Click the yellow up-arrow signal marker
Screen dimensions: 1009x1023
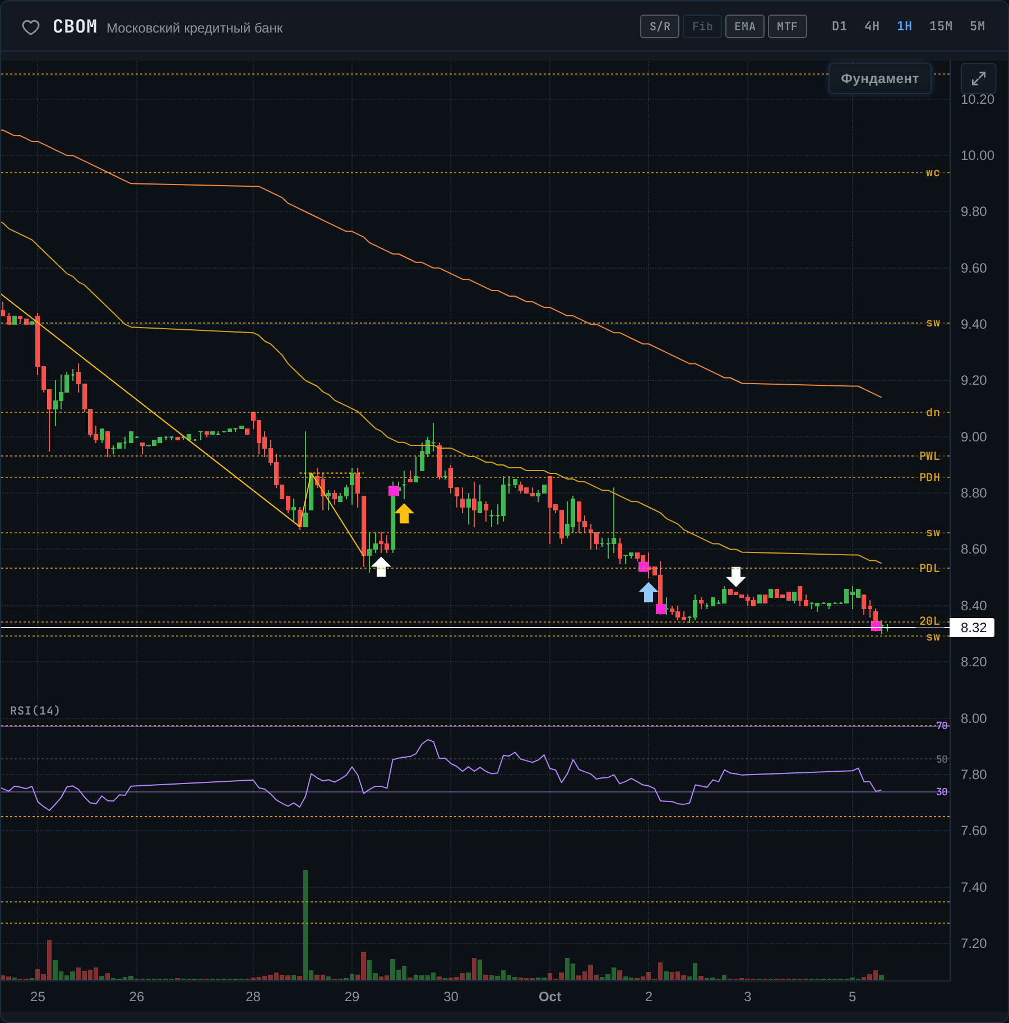pyautogui.click(x=404, y=513)
